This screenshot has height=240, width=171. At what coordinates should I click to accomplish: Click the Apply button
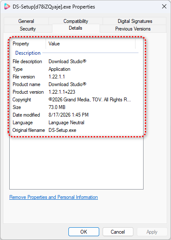tap(152, 232)
